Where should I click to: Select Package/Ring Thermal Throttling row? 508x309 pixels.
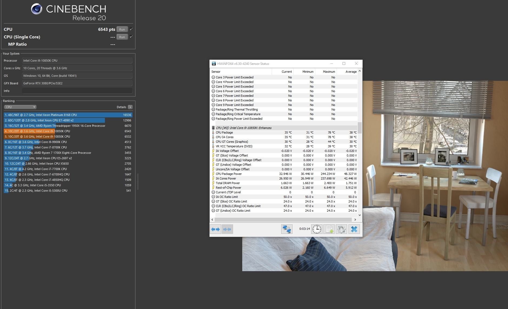click(x=284, y=109)
